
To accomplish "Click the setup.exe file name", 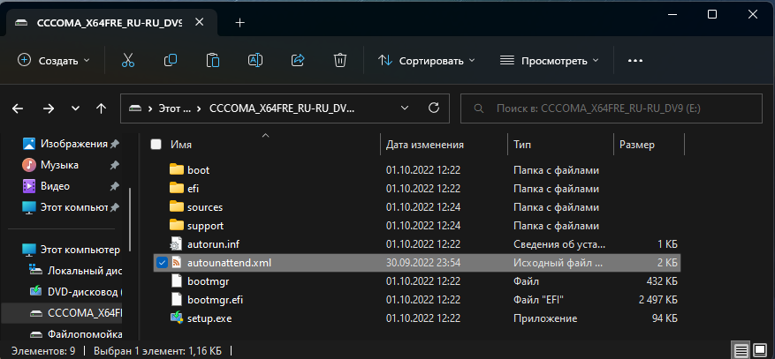I will pyautogui.click(x=209, y=318).
